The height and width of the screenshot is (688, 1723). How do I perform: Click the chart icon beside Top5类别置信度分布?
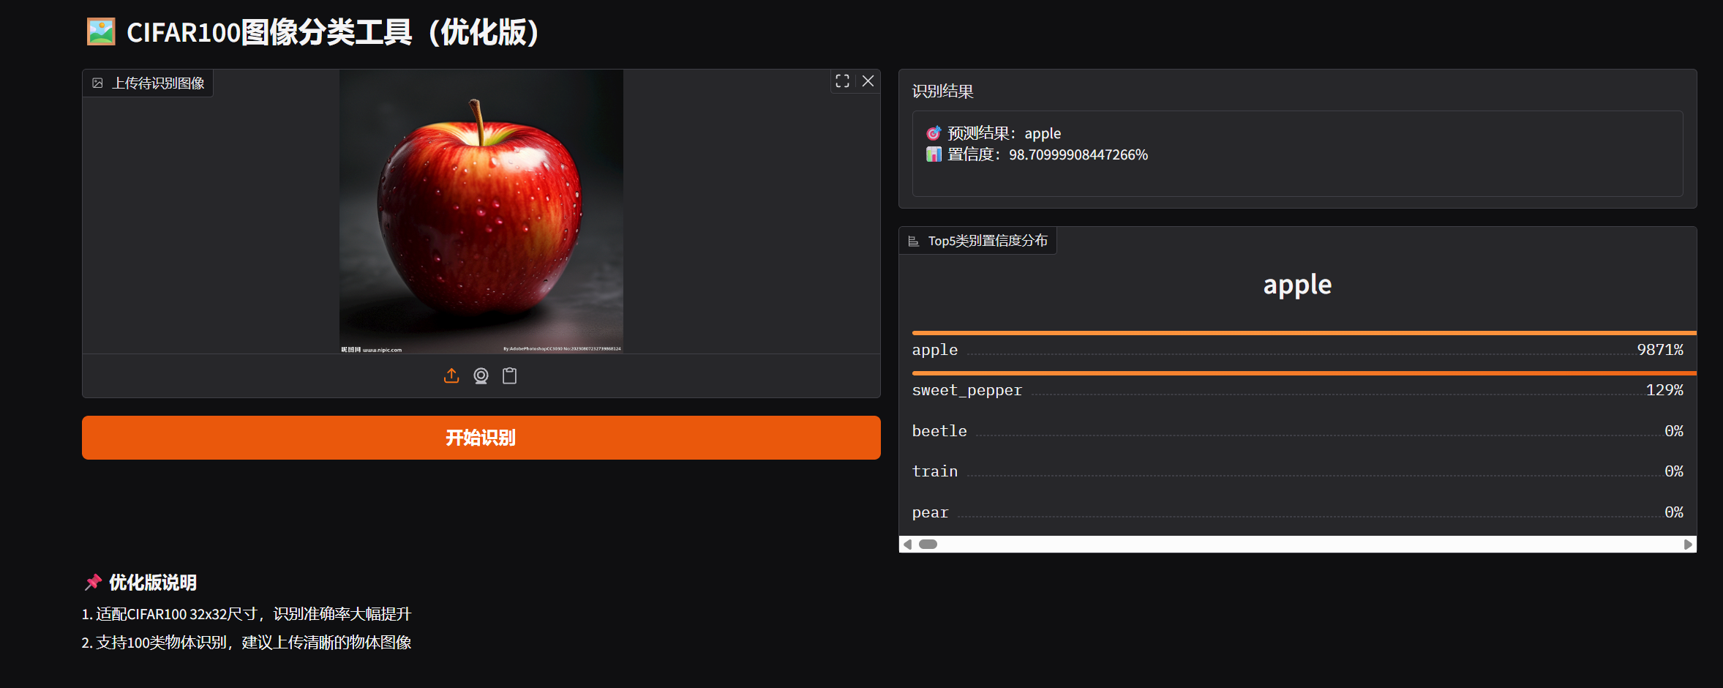[x=913, y=241]
